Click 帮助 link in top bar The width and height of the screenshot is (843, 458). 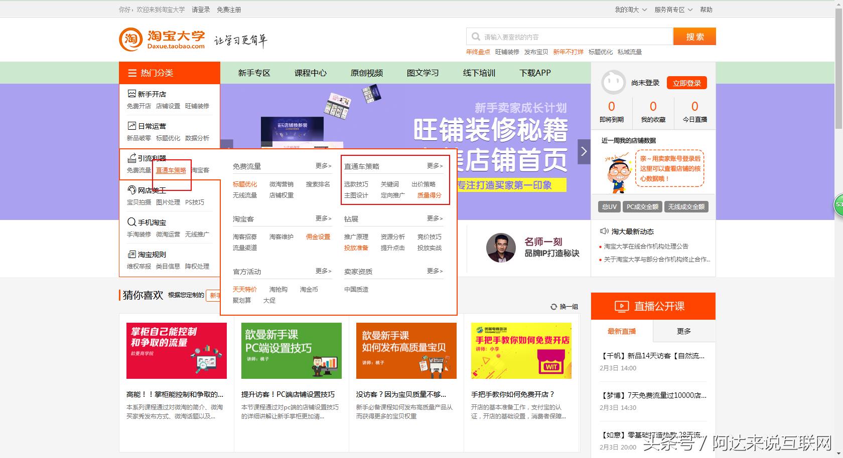[x=706, y=10]
